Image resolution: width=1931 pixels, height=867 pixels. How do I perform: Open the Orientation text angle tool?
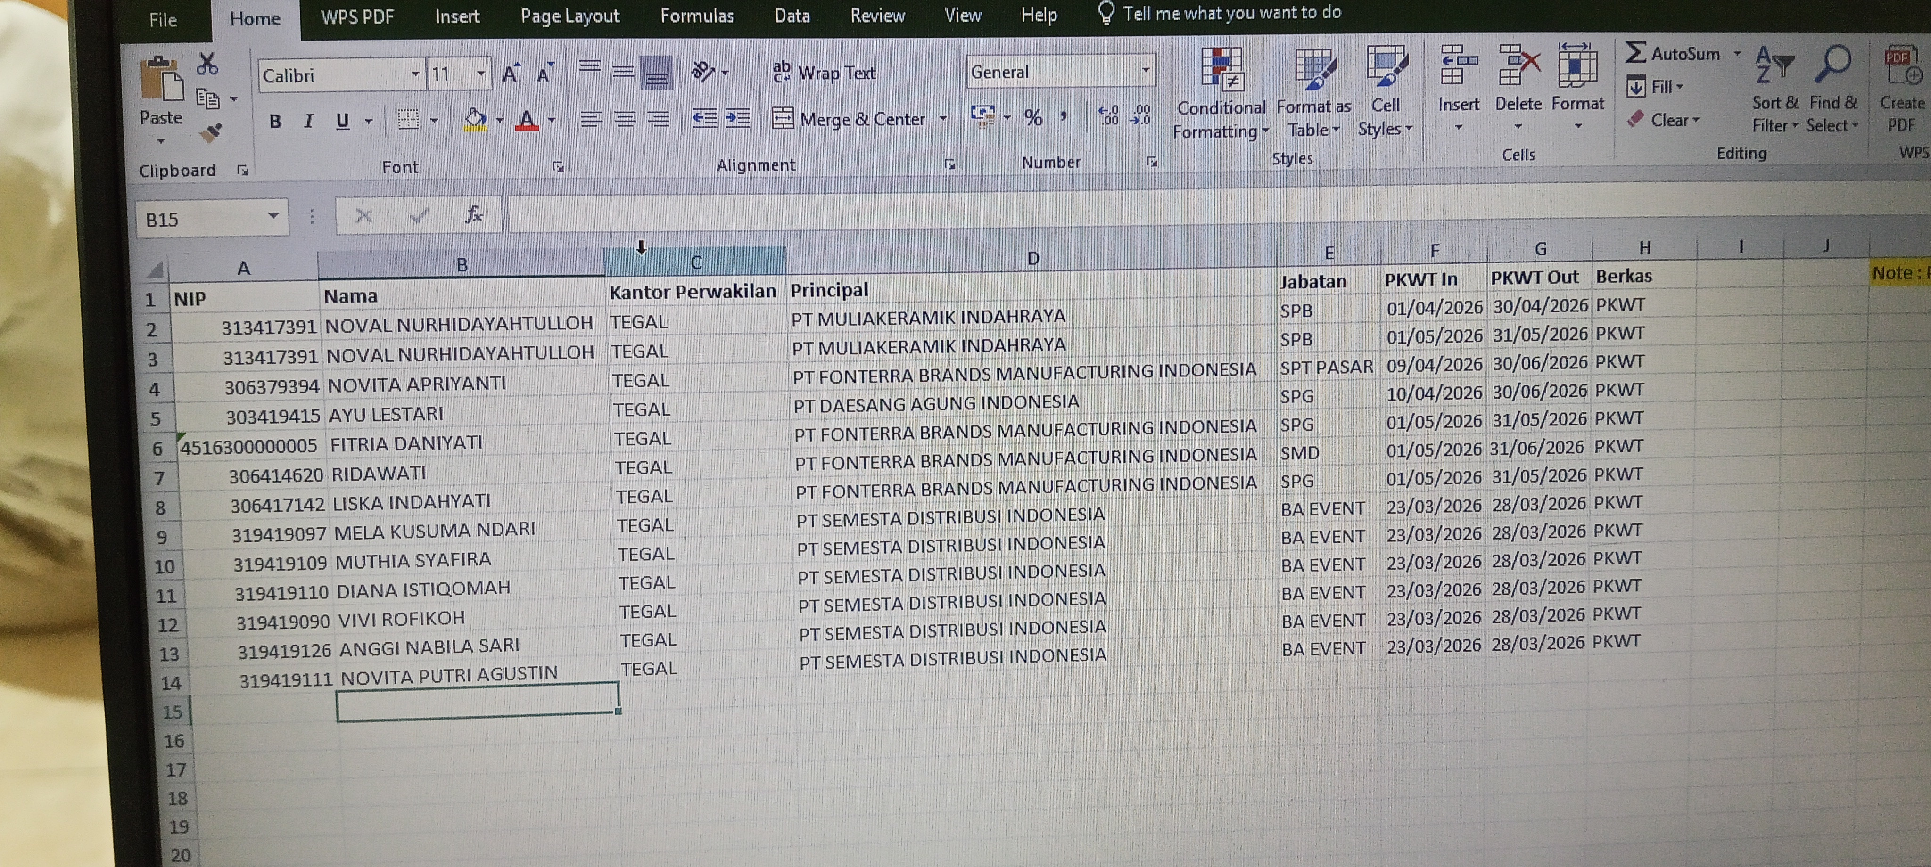point(703,72)
